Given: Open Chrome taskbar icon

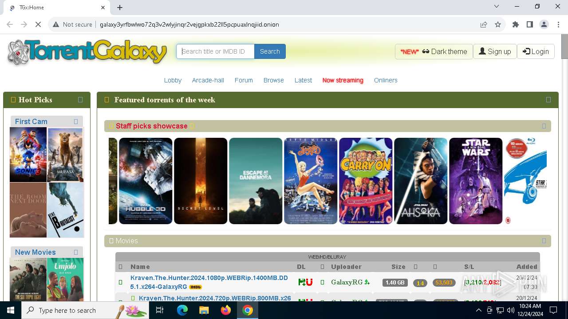Looking at the screenshot, I should click(248, 310).
